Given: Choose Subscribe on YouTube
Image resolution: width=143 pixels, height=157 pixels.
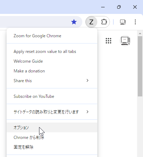Looking at the screenshot, I should 52,96.
